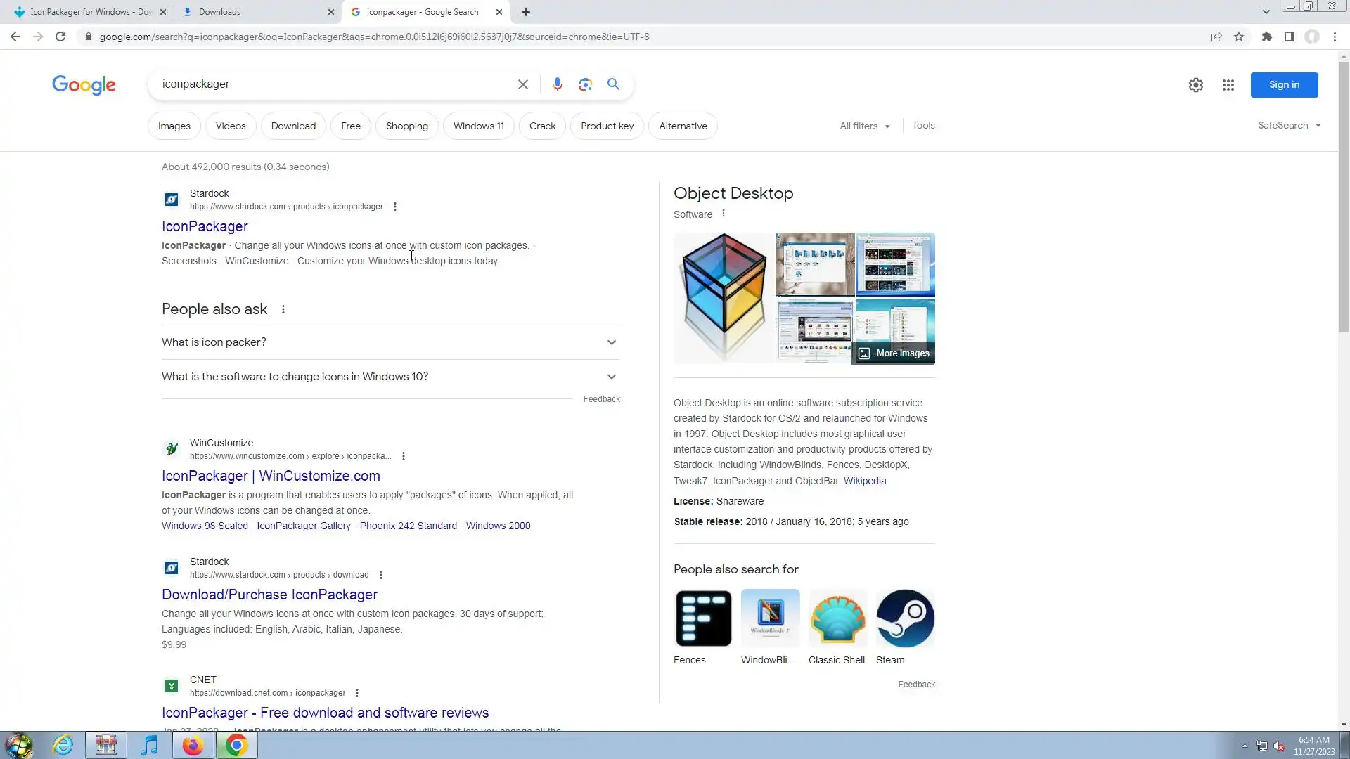Viewport: 1350px width, 759px height.
Task: Click the More images thumbnail
Action: point(894,353)
